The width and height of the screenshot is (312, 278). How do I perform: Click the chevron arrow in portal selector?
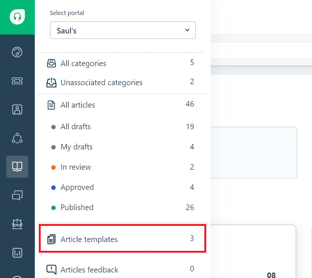(x=187, y=30)
